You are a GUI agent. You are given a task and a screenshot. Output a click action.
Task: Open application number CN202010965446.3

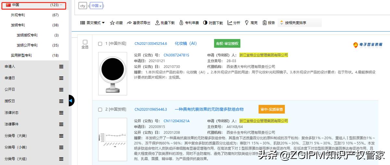tap(151, 109)
